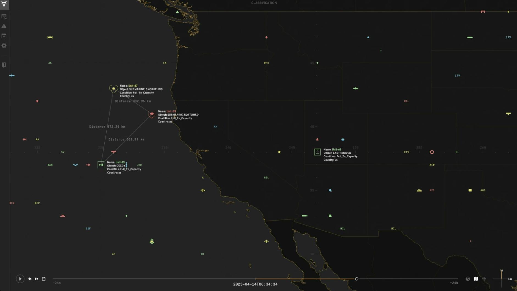This screenshot has width=517, height=291.
Task: Click 'Object: SUBMARINE, BOTTOMED' text
Action: pyautogui.click(x=178, y=115)
